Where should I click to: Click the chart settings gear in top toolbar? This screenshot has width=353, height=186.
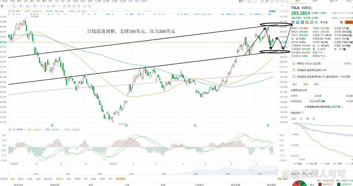249,1
